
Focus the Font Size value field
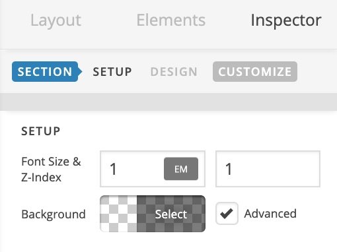coord(132,169)
